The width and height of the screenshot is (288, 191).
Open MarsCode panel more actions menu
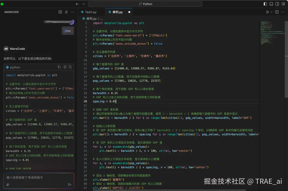tap(72, 12)
